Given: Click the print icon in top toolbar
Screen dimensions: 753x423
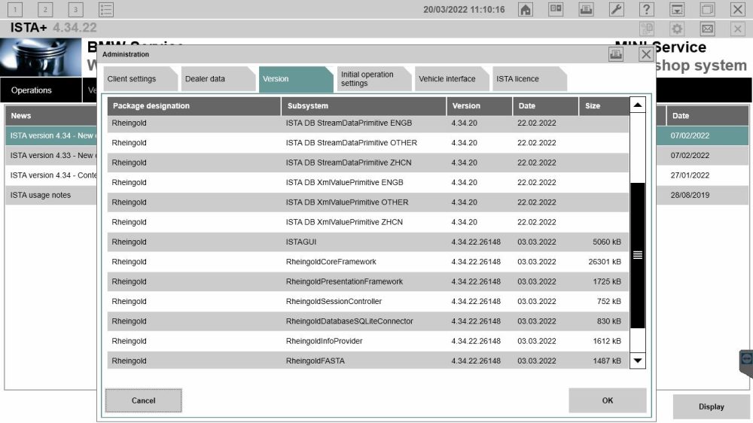Looking at the screenshot, I should [x=586, y=9].
